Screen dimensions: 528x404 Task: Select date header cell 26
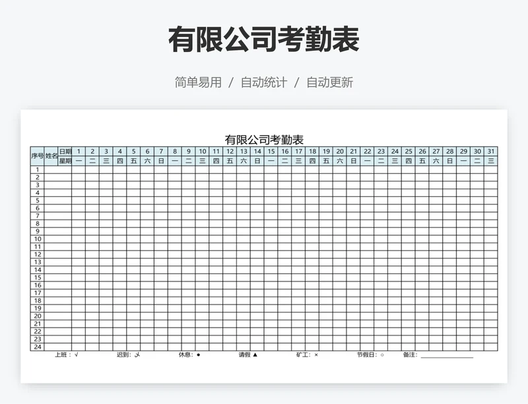click(x=422, y=152)
